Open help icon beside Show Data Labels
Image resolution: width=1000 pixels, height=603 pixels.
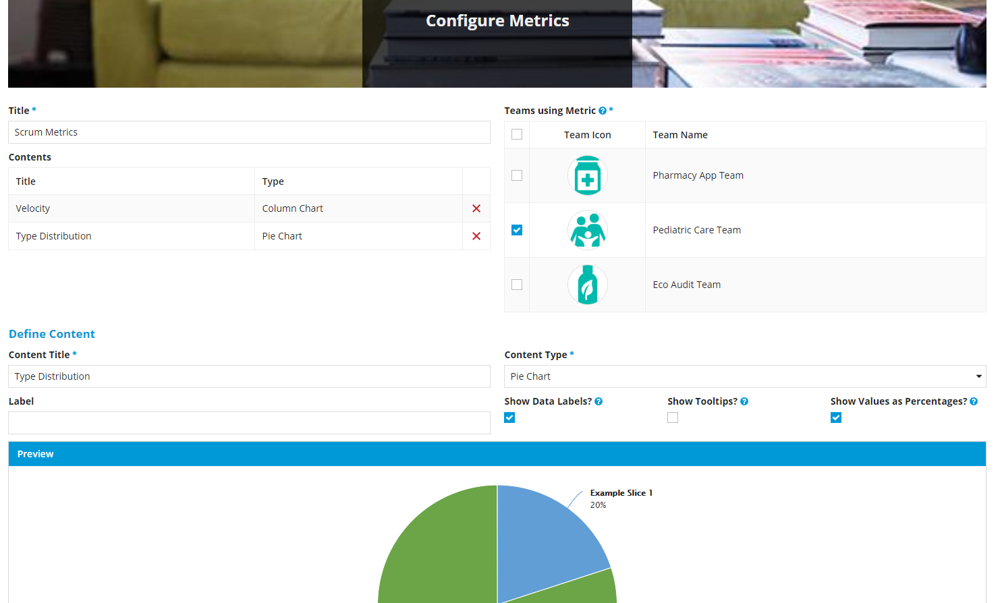pyautogui.click(x=599, y=401)
